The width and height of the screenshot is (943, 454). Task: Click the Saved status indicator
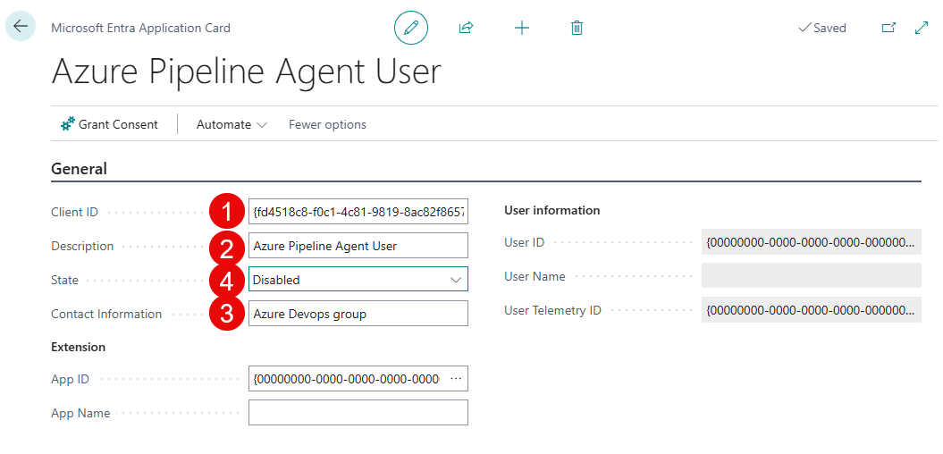822,28
